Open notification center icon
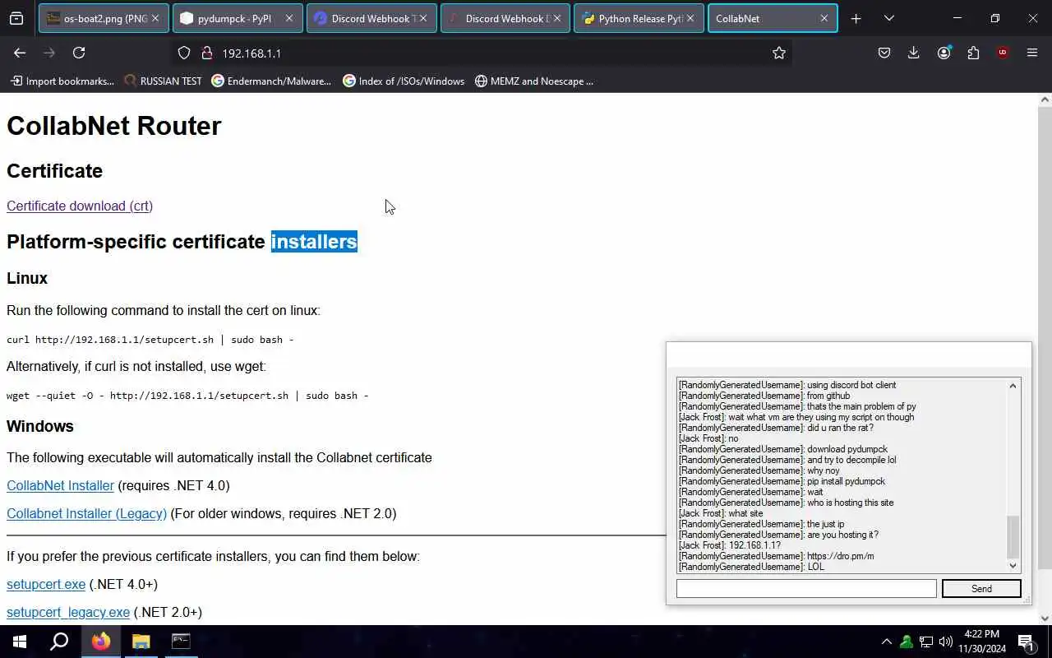1052x658 pixels. tap(1026, 642)
